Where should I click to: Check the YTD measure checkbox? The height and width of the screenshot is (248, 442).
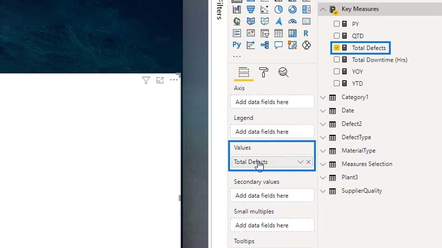[336, 83]
